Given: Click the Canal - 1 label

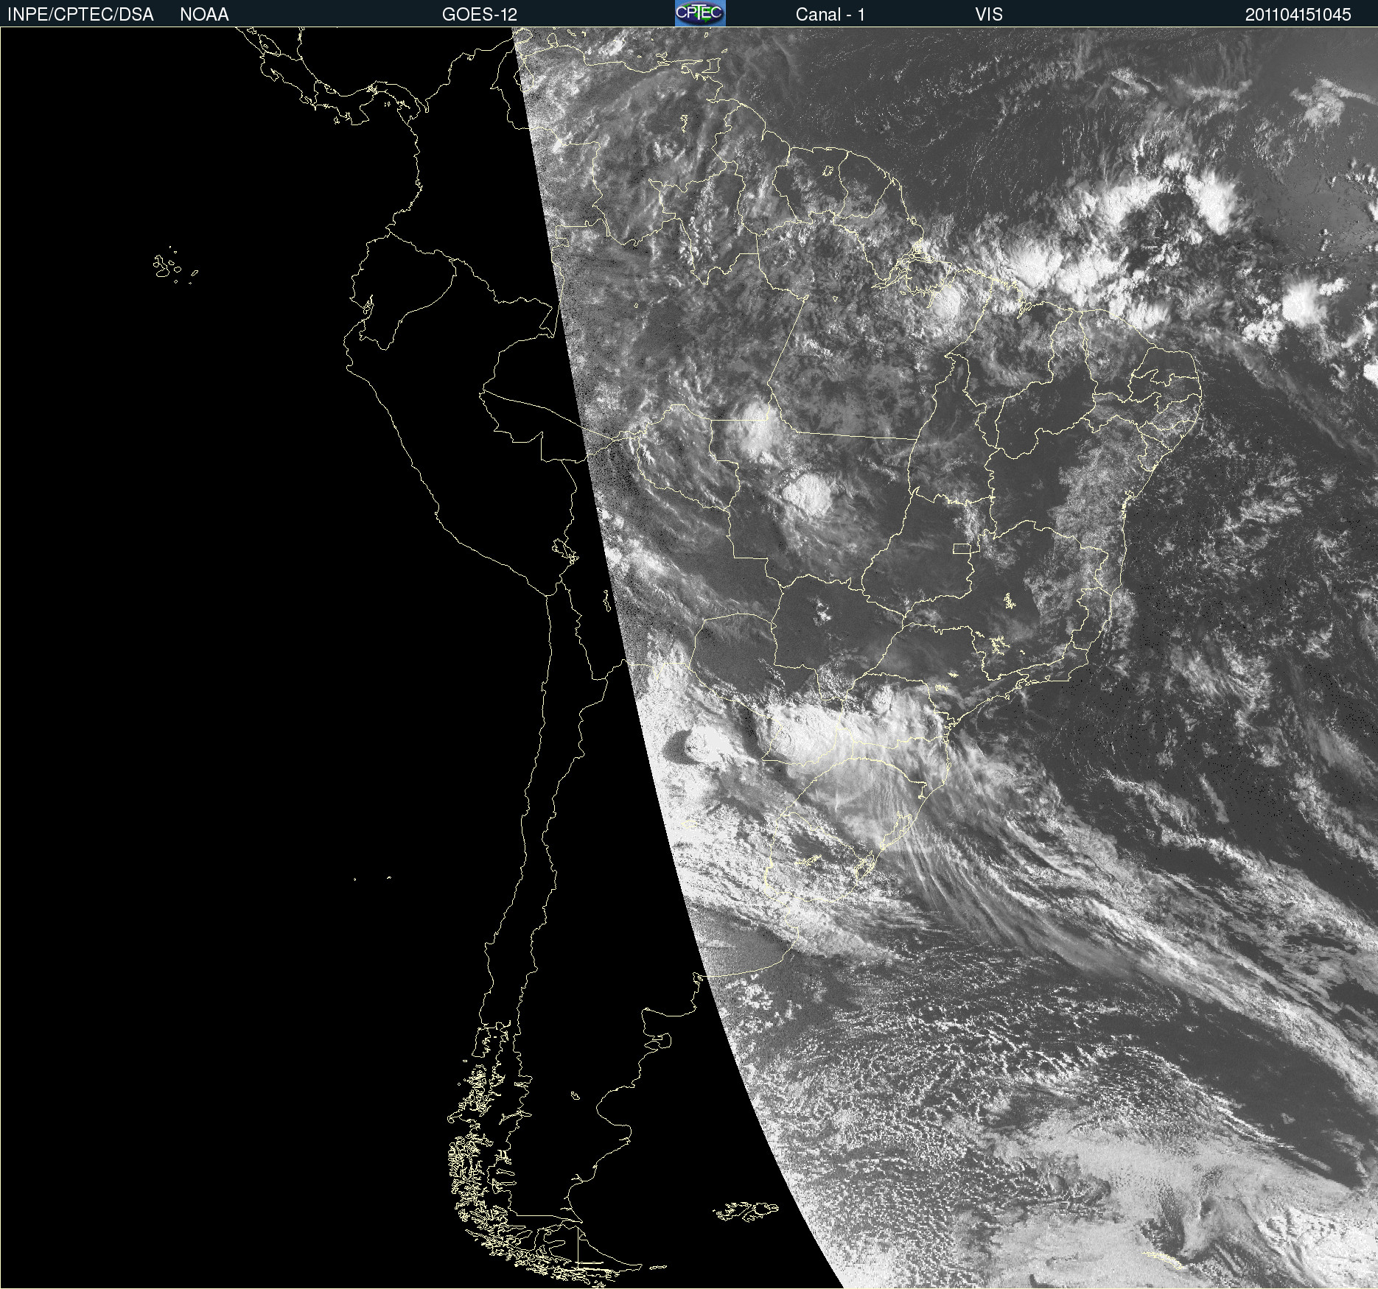Looking at the screenshot, I should tap(830, 15).
